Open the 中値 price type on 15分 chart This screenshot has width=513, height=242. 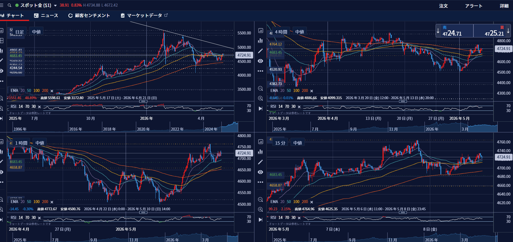[x=298, y=143]
